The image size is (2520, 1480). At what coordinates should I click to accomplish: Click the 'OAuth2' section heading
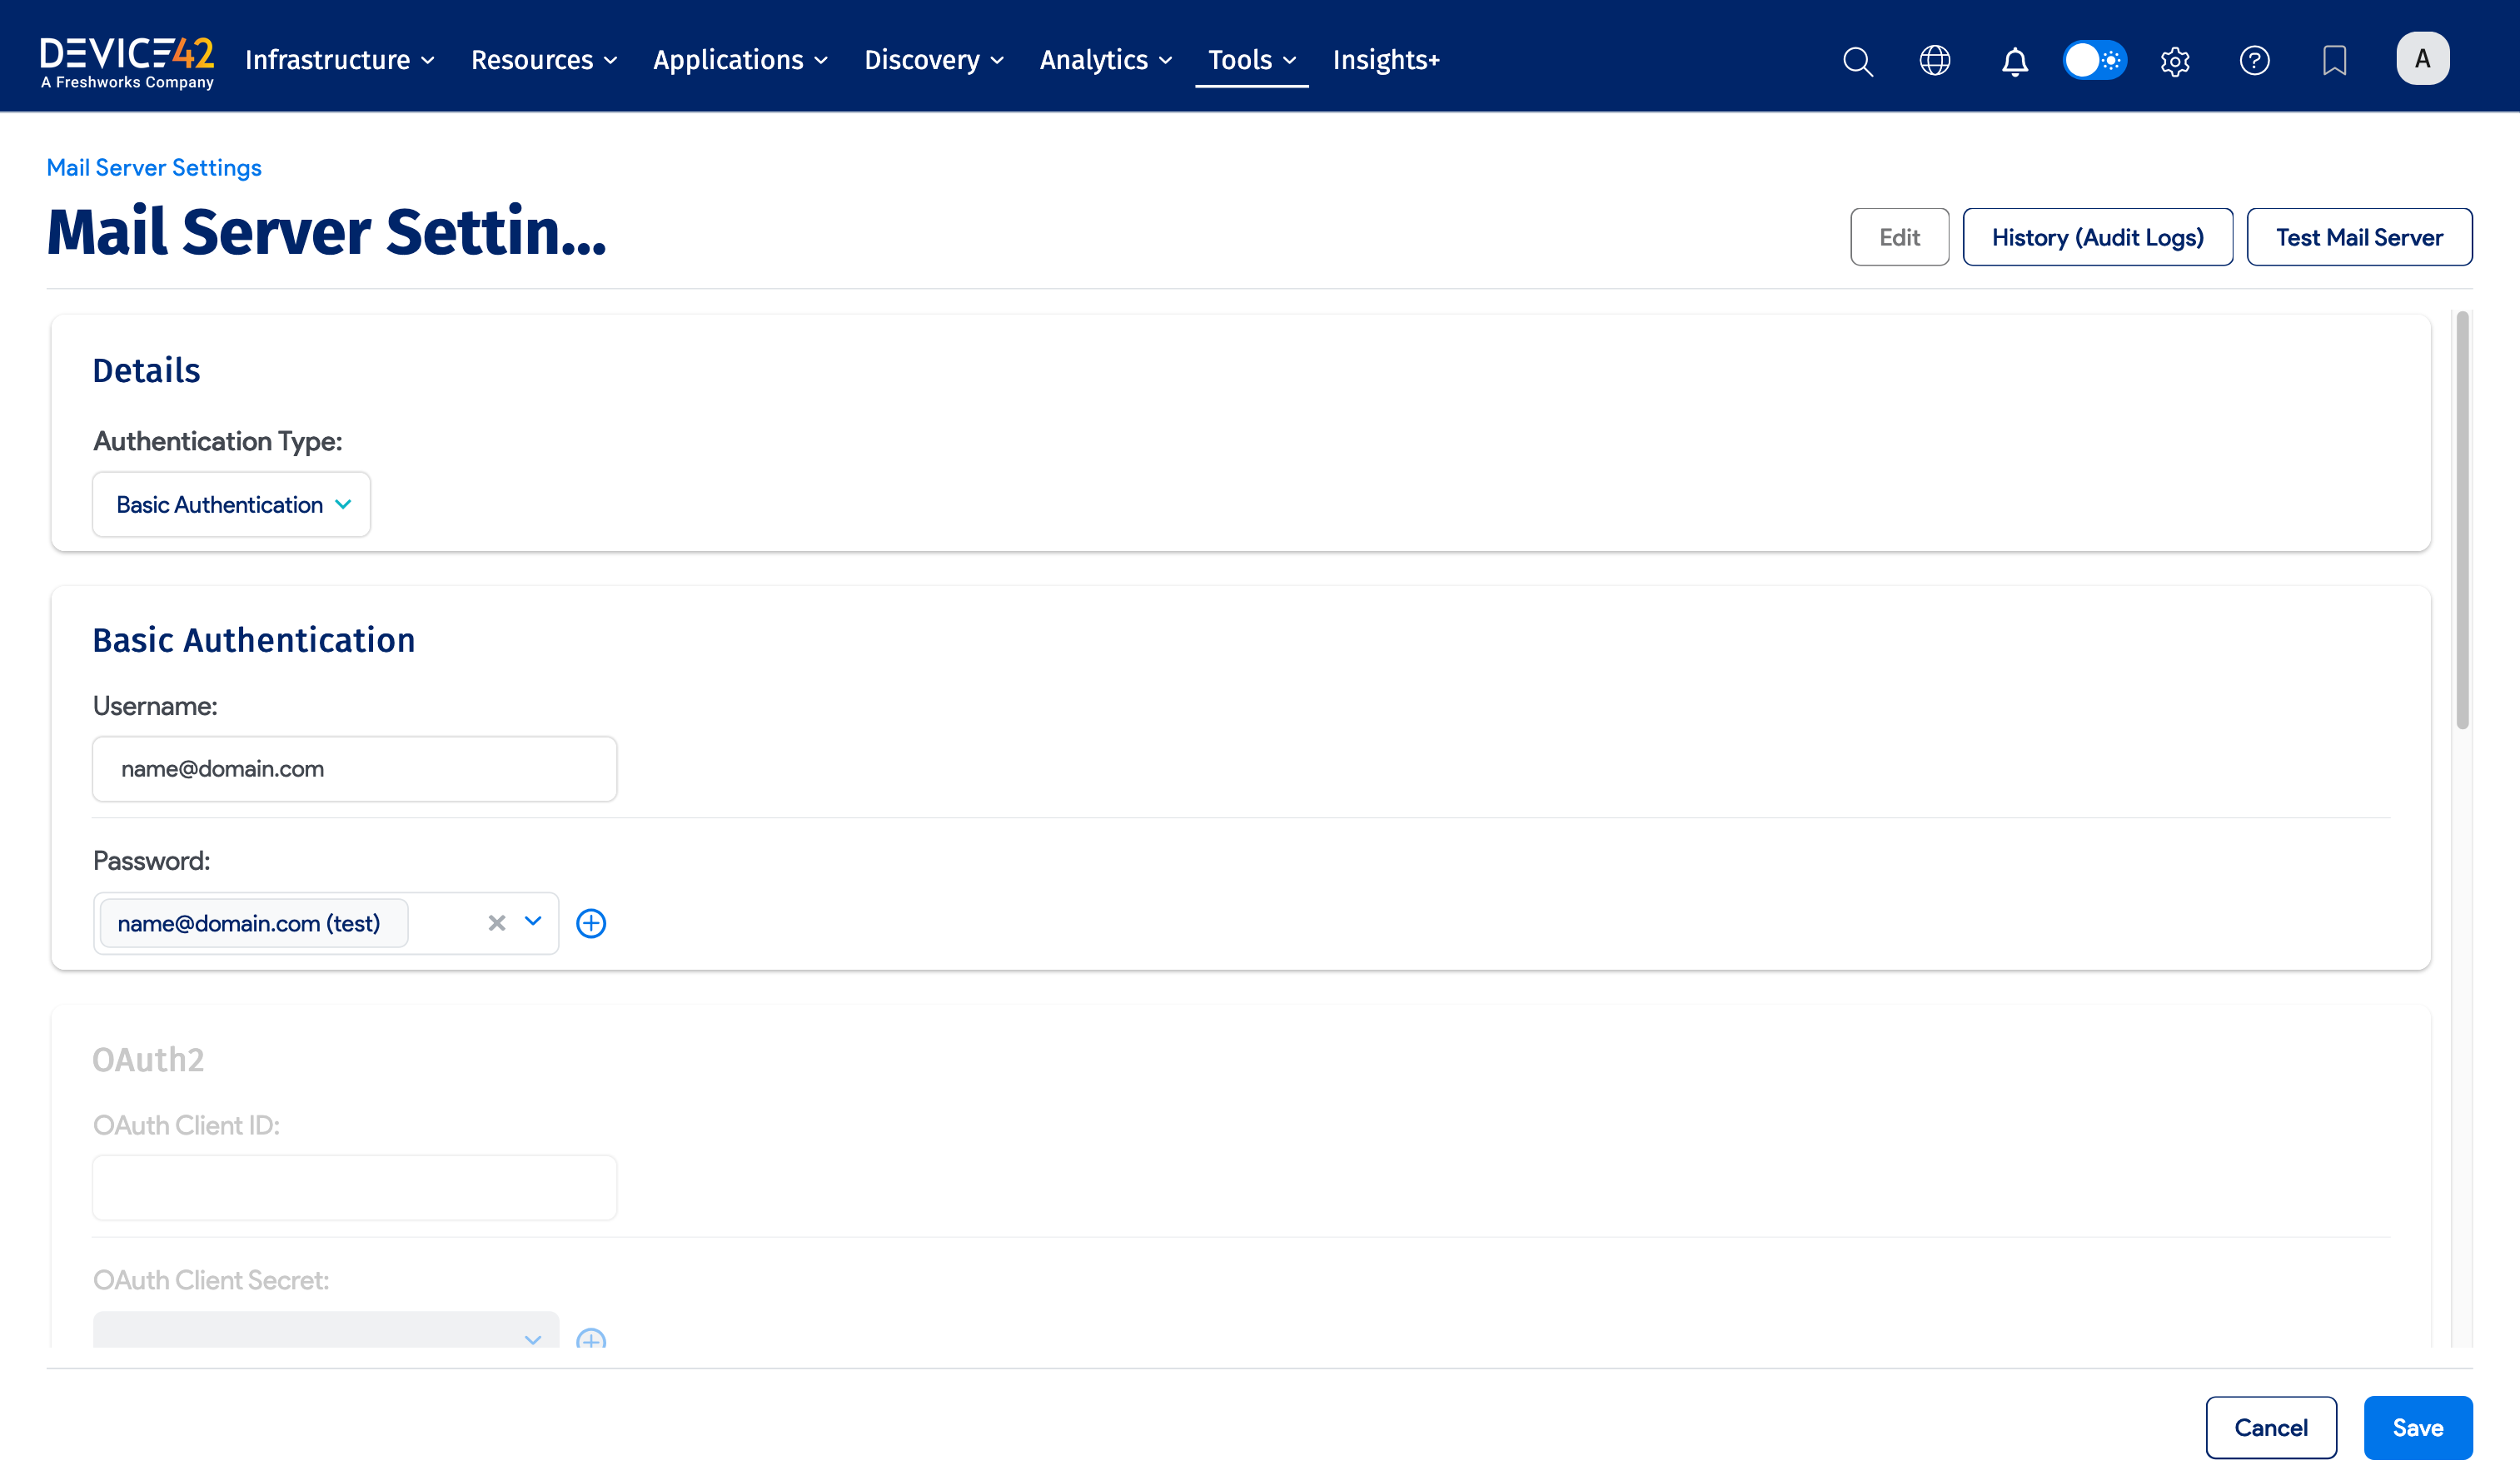coord(148,1060)
